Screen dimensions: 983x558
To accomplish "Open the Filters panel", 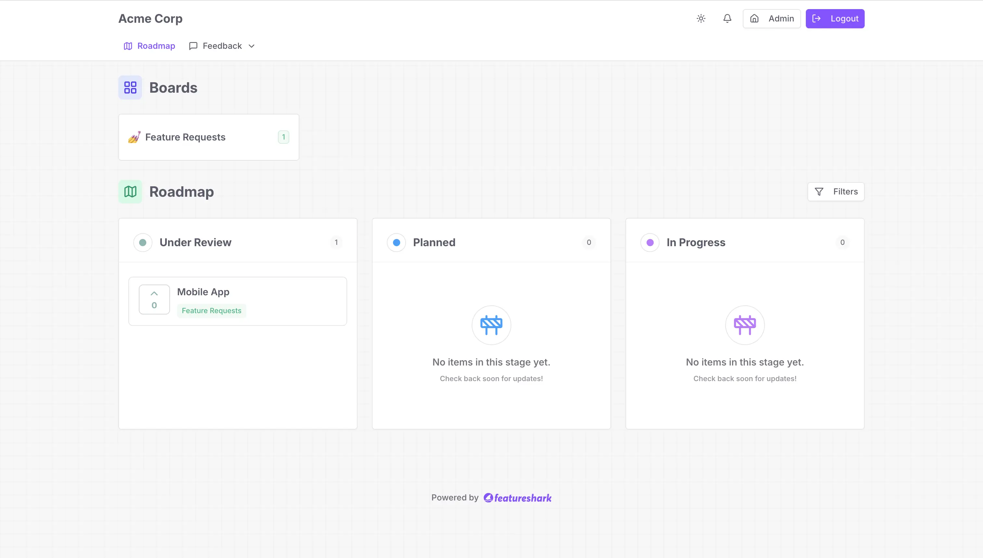I will tap(836, 191).
